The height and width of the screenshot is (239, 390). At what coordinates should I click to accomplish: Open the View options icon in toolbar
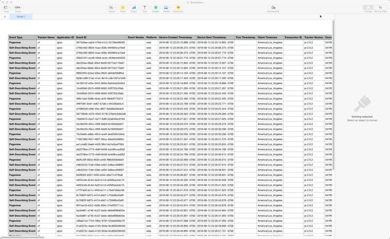(7, 7)
